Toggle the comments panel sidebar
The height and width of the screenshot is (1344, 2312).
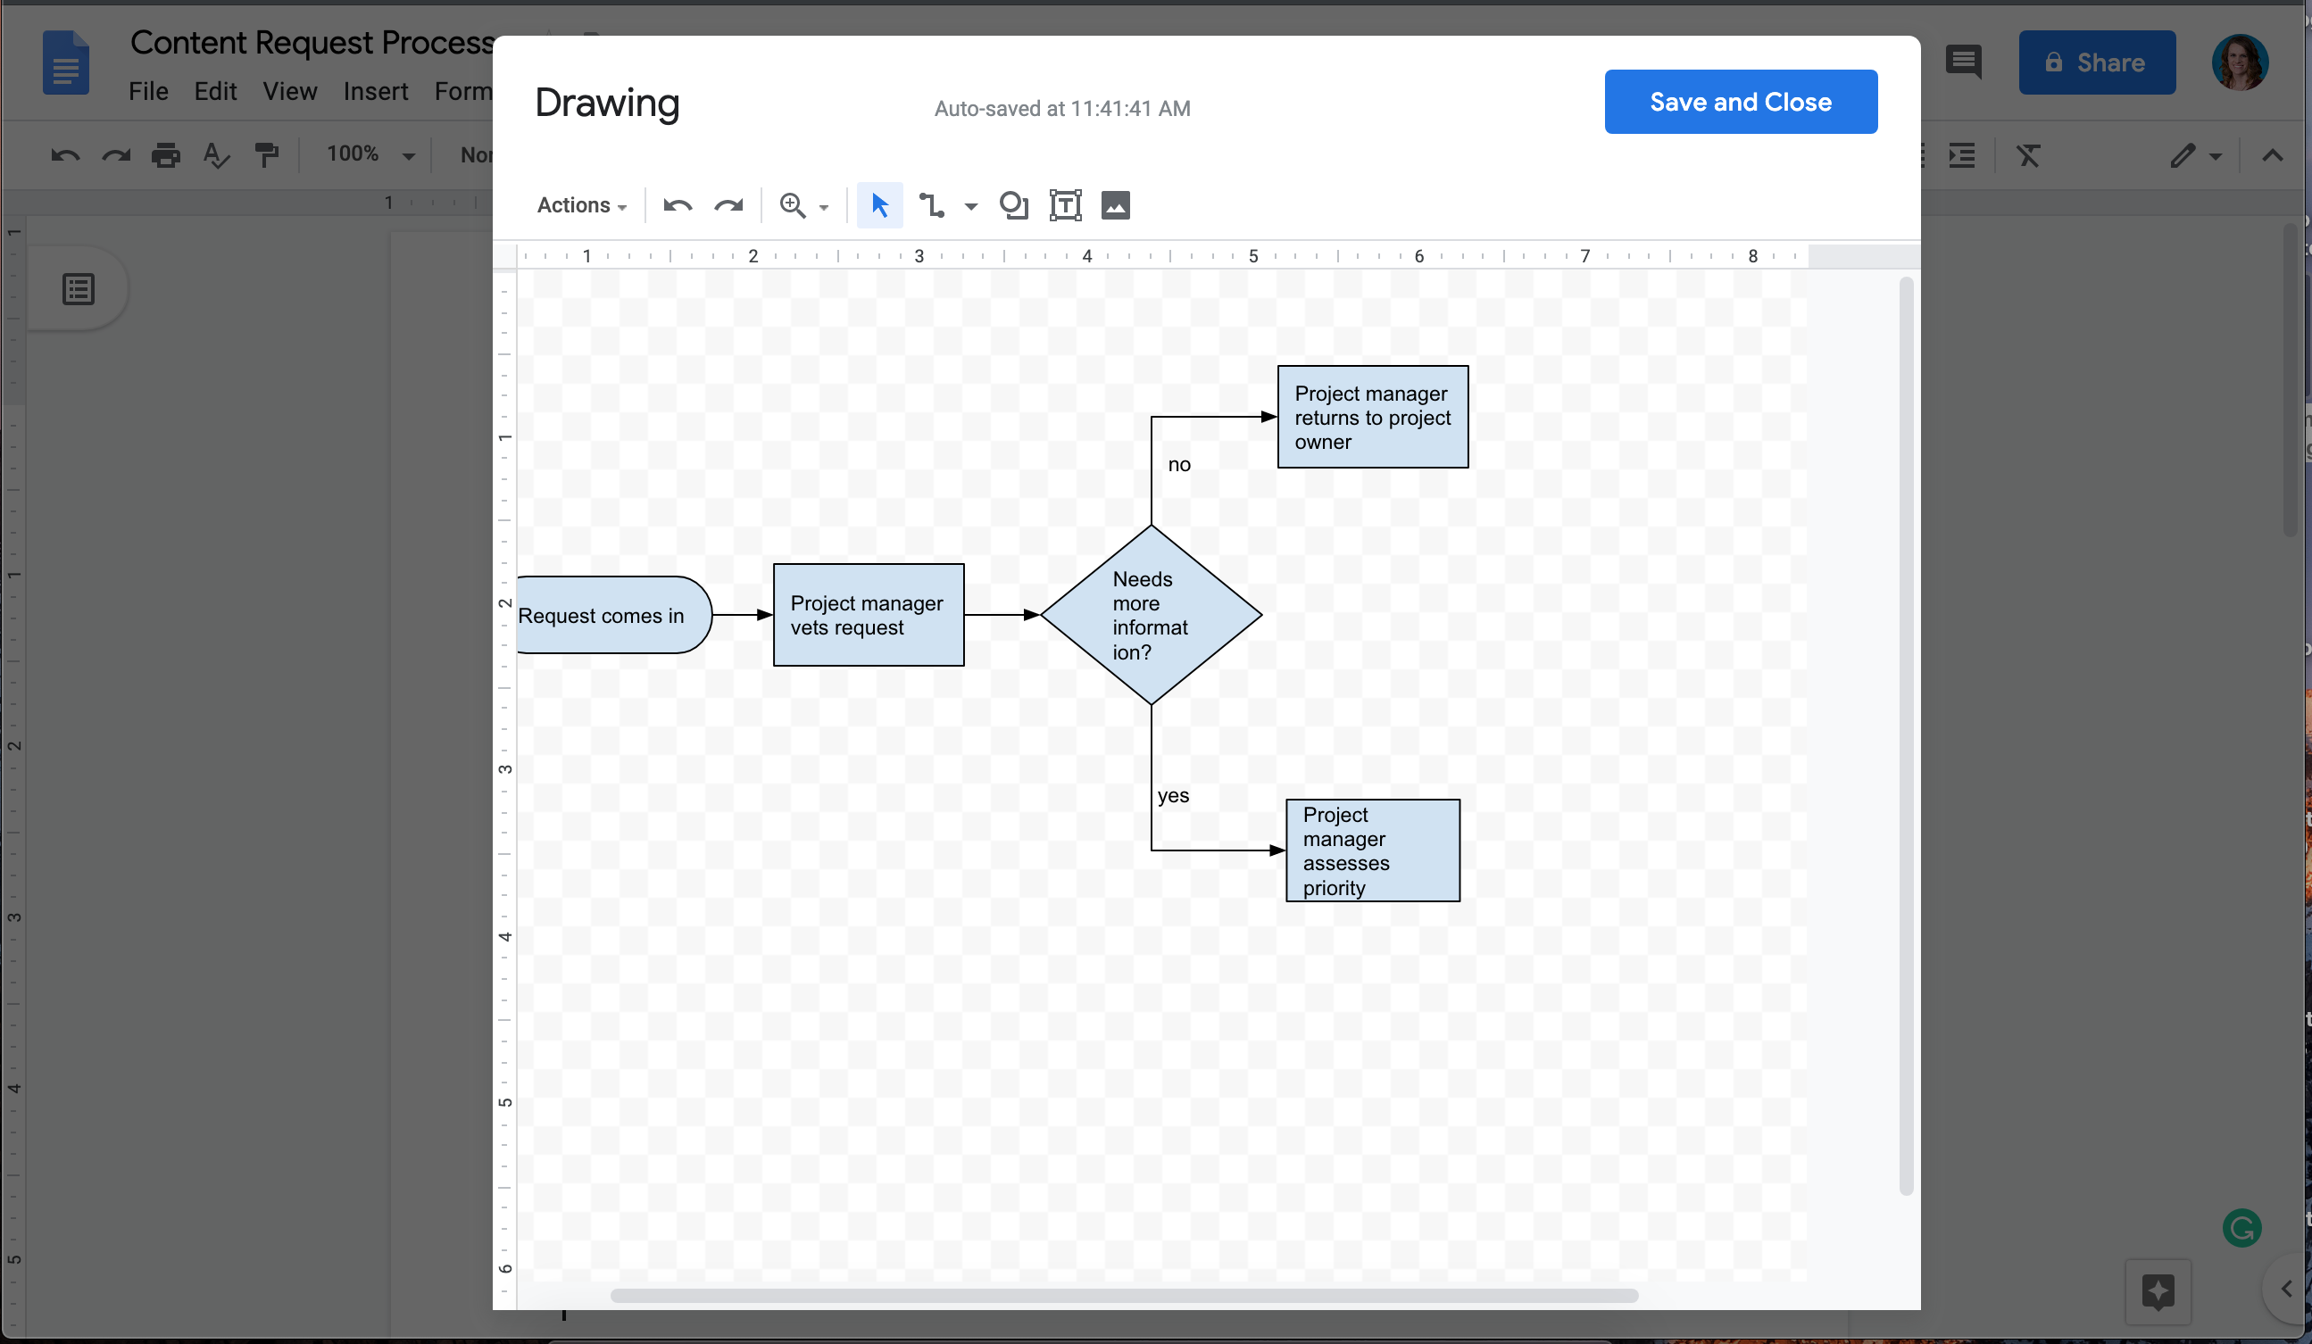click(1965, 62)
